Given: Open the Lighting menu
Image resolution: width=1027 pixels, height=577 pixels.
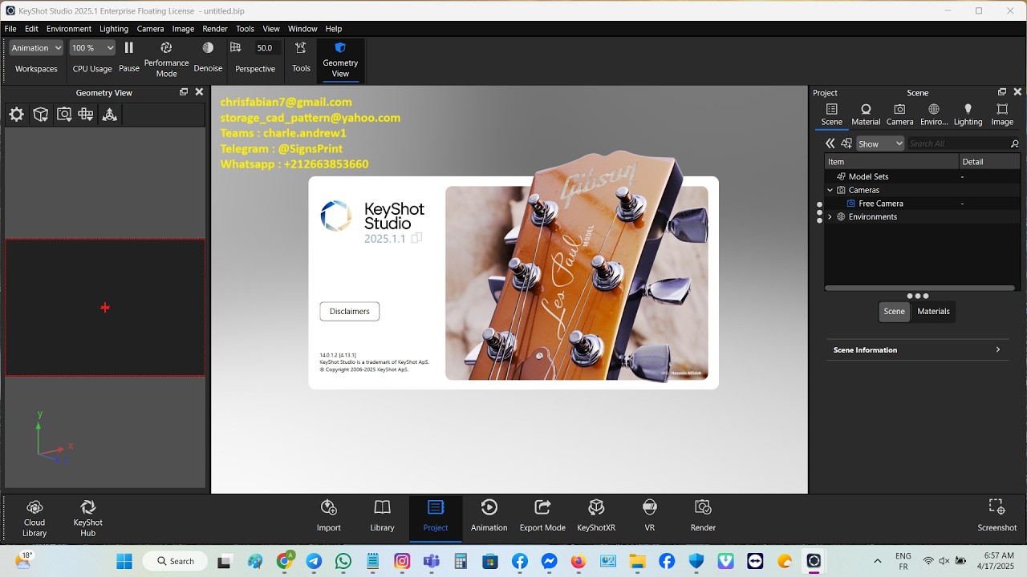Looking at the screenshot, I should click(114, 29).
